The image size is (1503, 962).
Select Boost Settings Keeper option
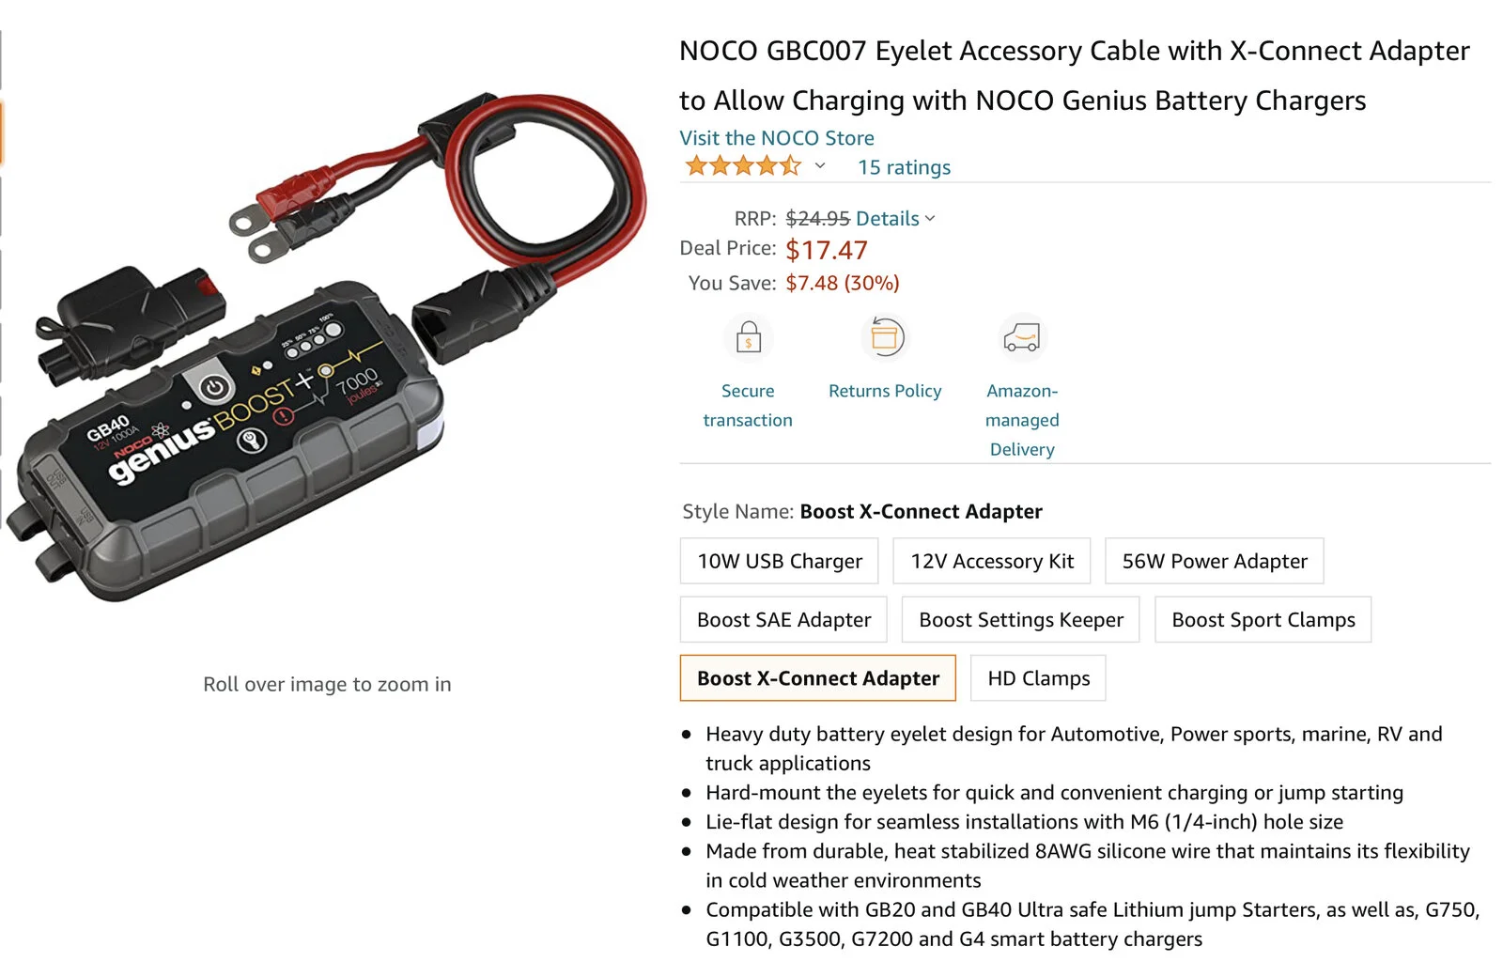[1021, 620]
